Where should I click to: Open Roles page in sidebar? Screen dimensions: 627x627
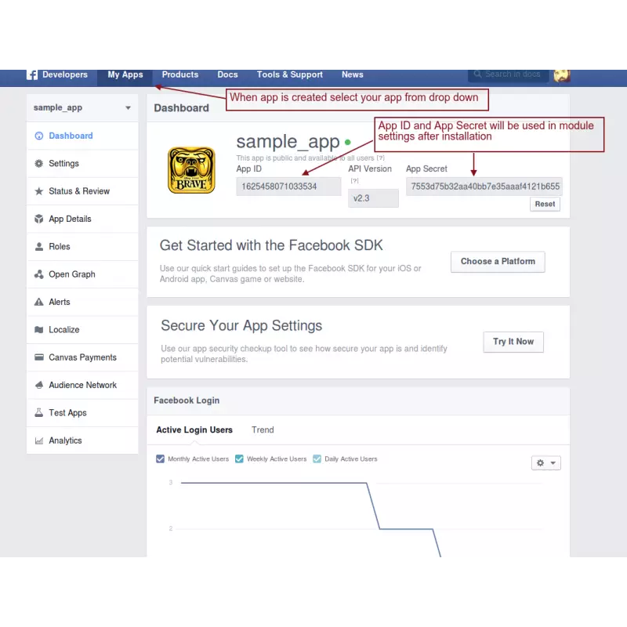tap(82, 247)
